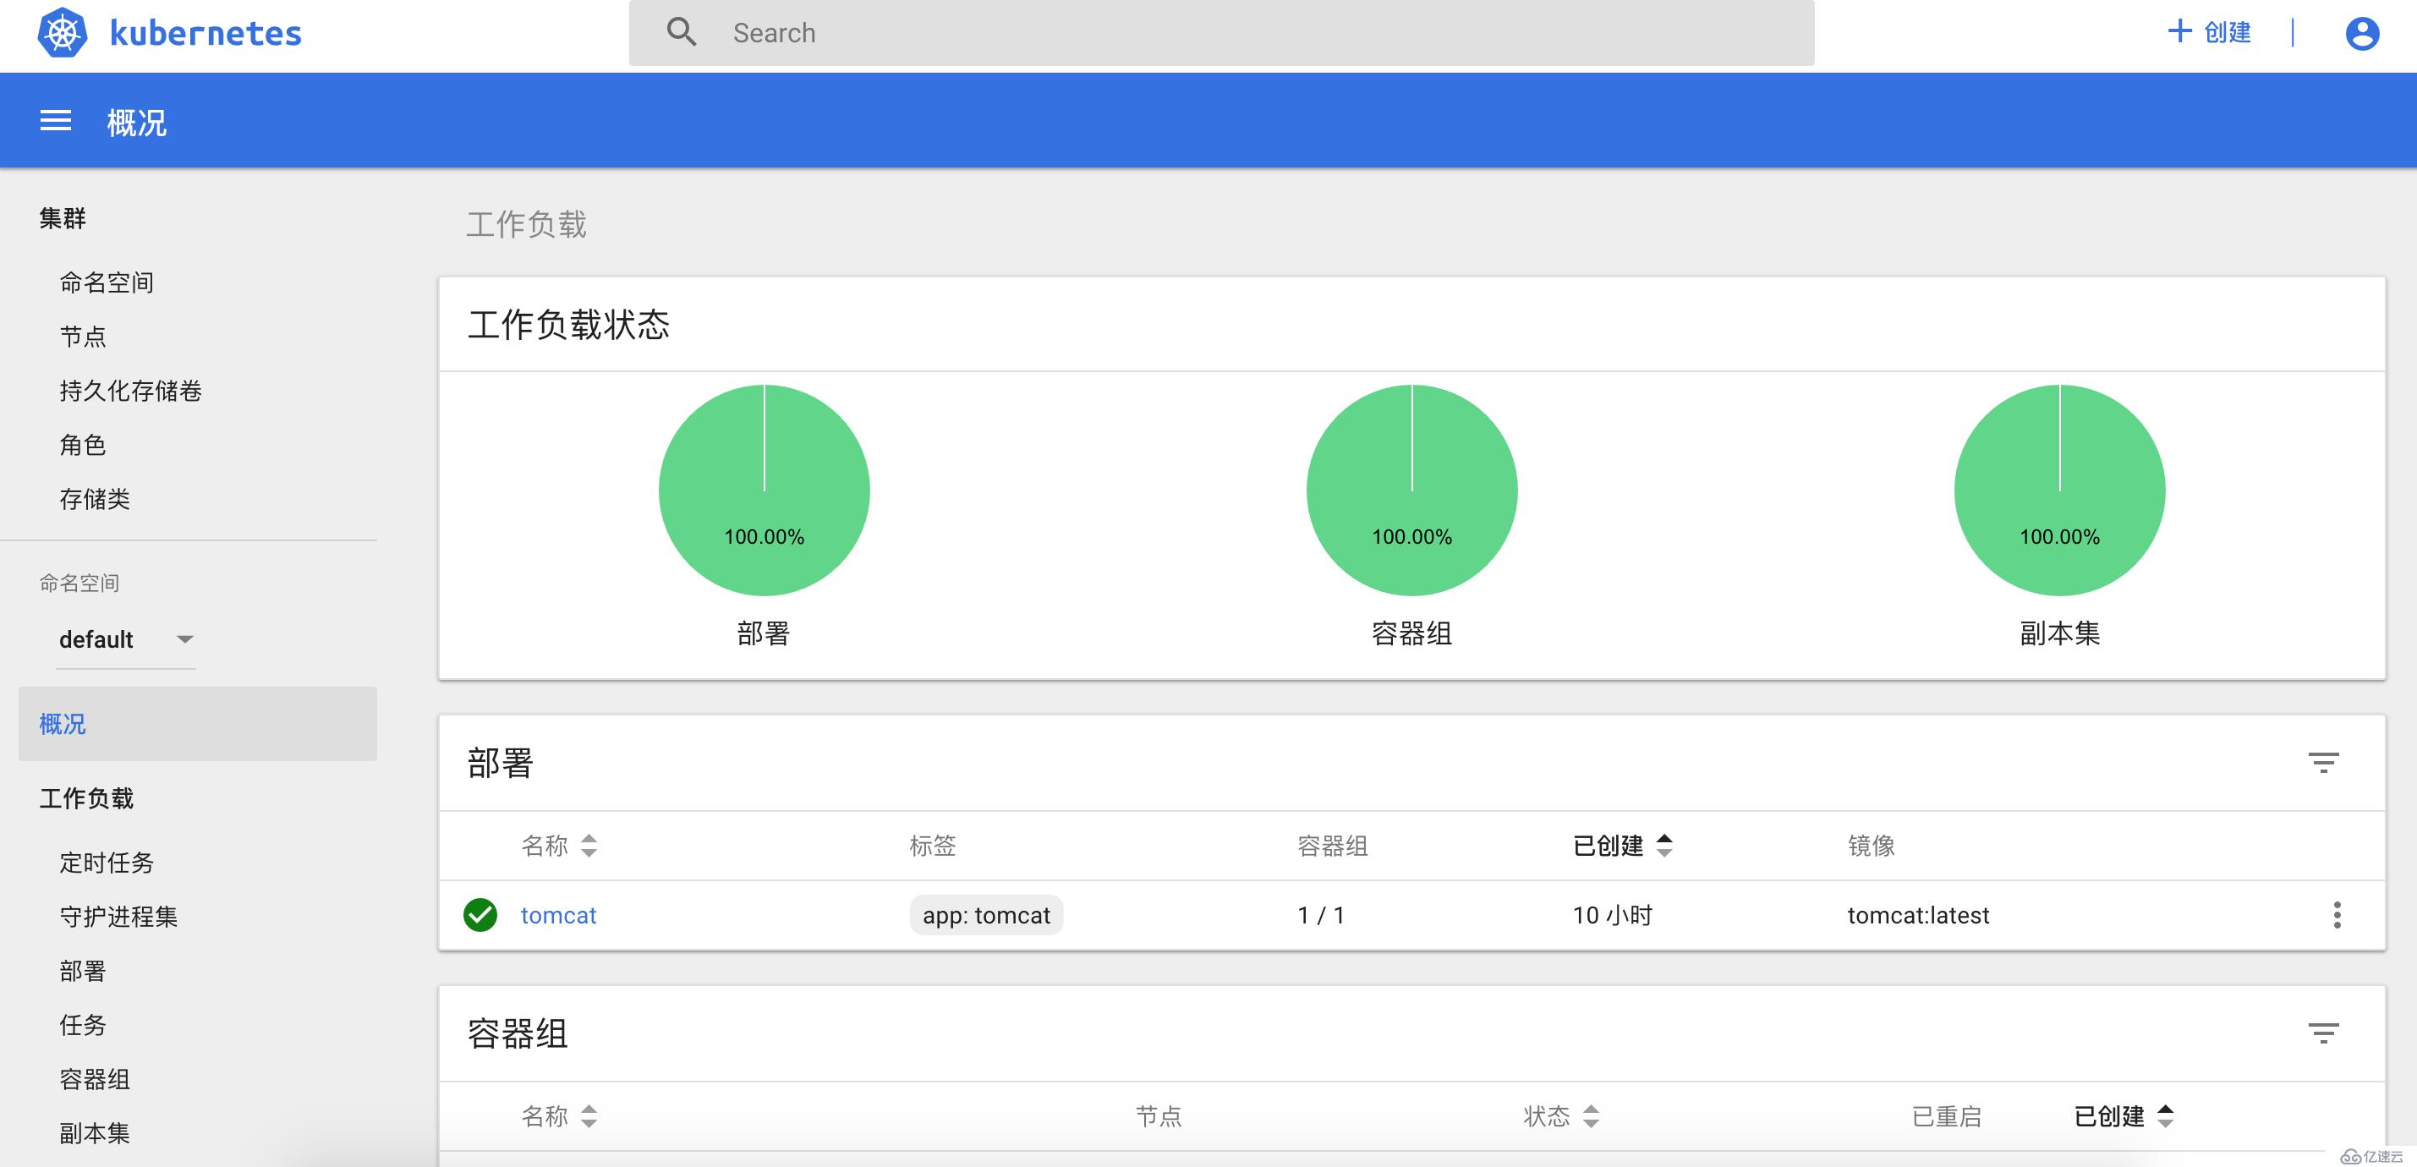Viewport: 2417px width, 1167px height.
Task: Click the green status checkmark for tomcat
Action: tap(480, 915)
